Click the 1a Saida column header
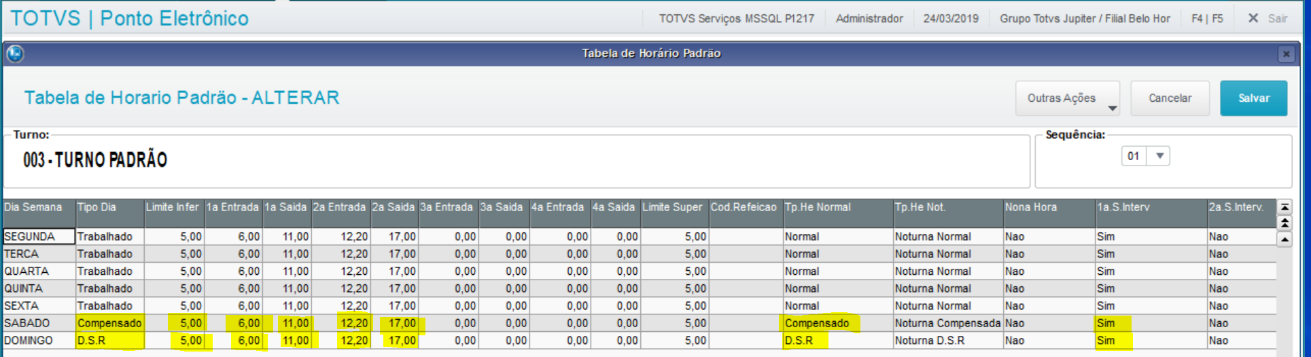1311x357 pixels. coord(287,213)
